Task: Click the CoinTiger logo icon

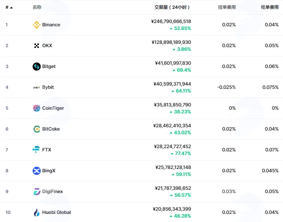Action: 36,108
